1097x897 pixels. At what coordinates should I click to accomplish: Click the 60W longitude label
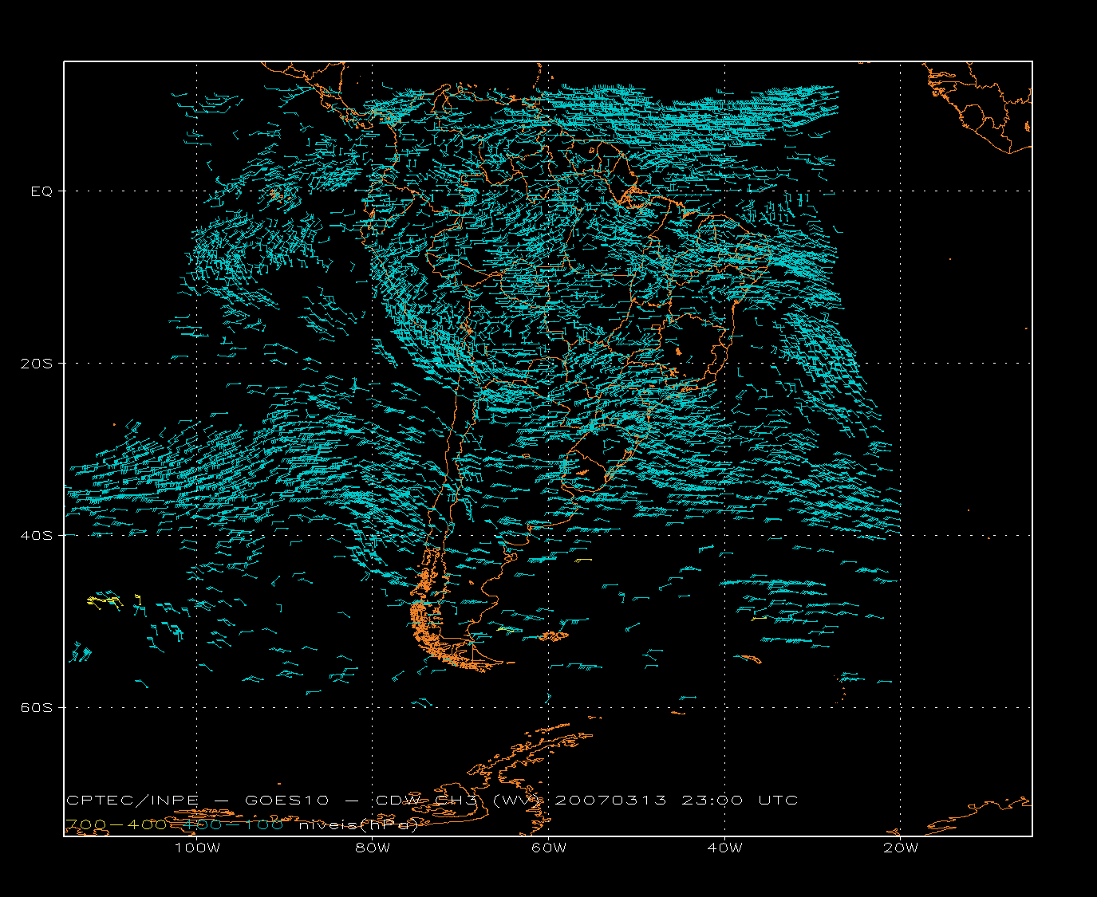click(x=549, y=848)
